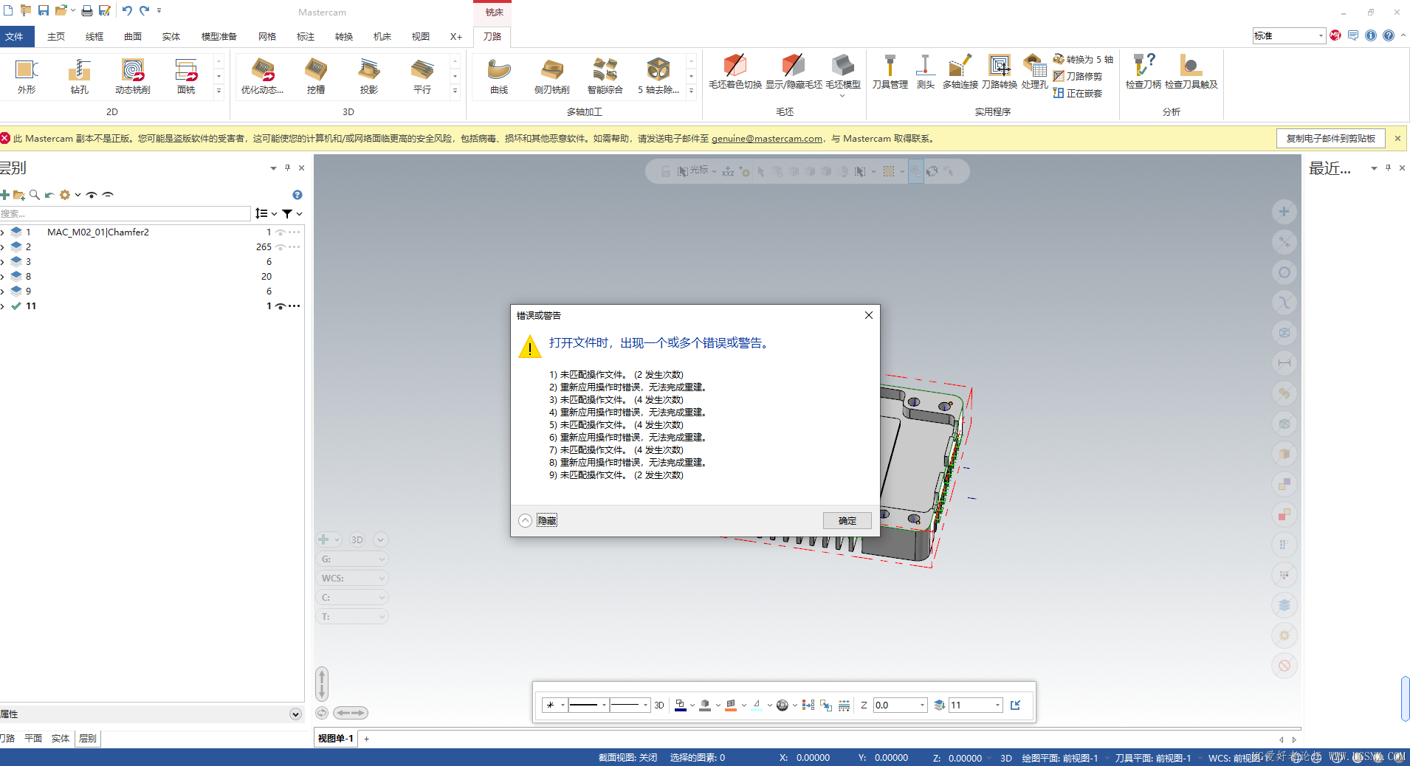
Task: Open 处理孔 process hole utility
Action: pyautogui.click(x=1035, y=73)
